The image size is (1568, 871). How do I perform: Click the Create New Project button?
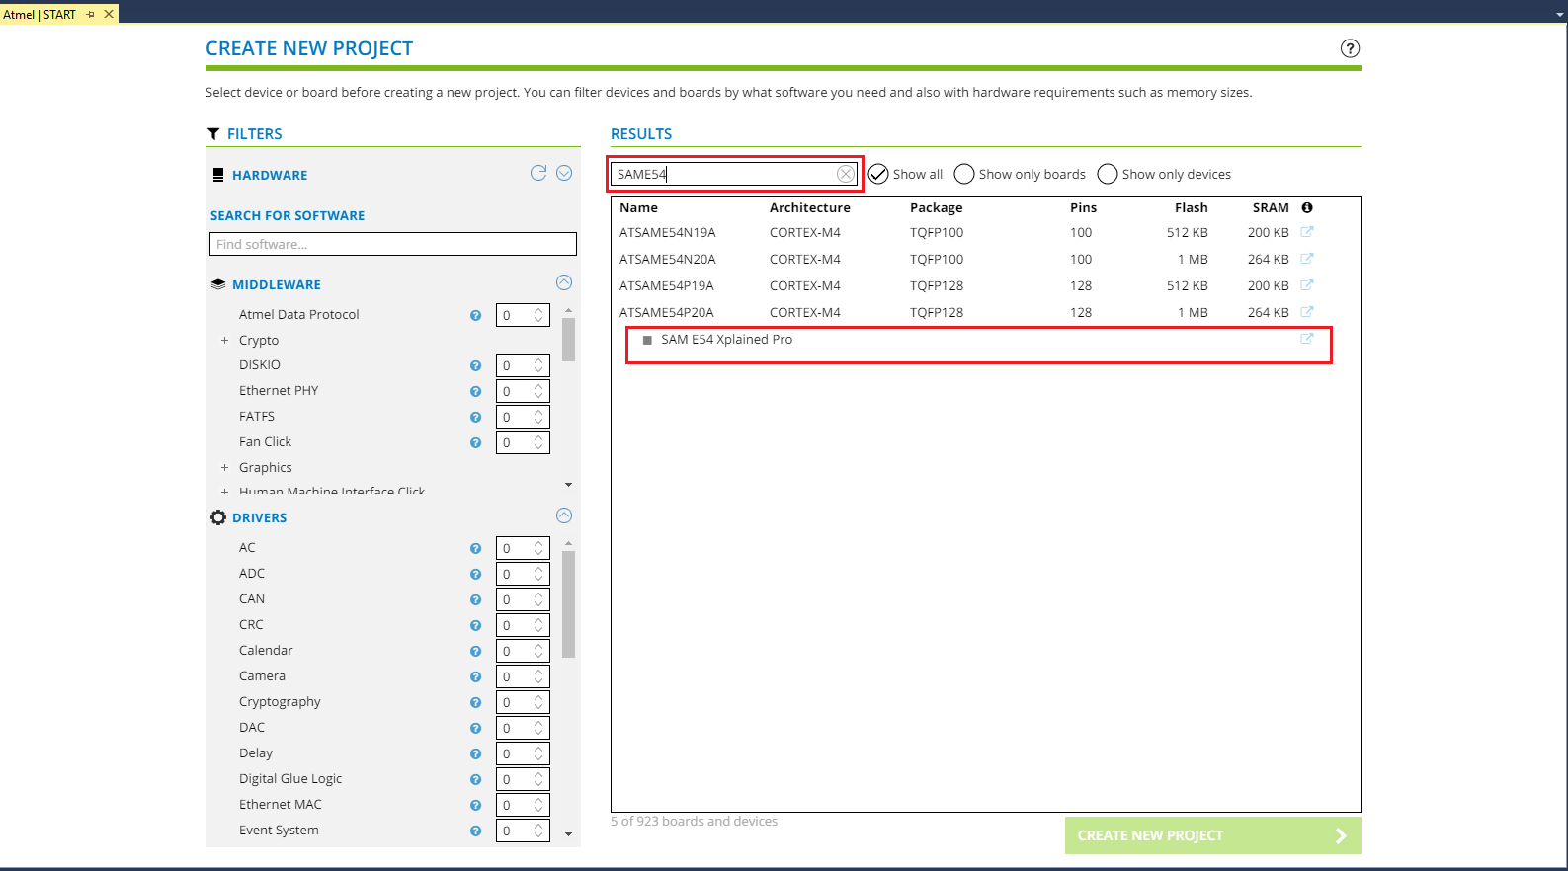[1212, 835]
